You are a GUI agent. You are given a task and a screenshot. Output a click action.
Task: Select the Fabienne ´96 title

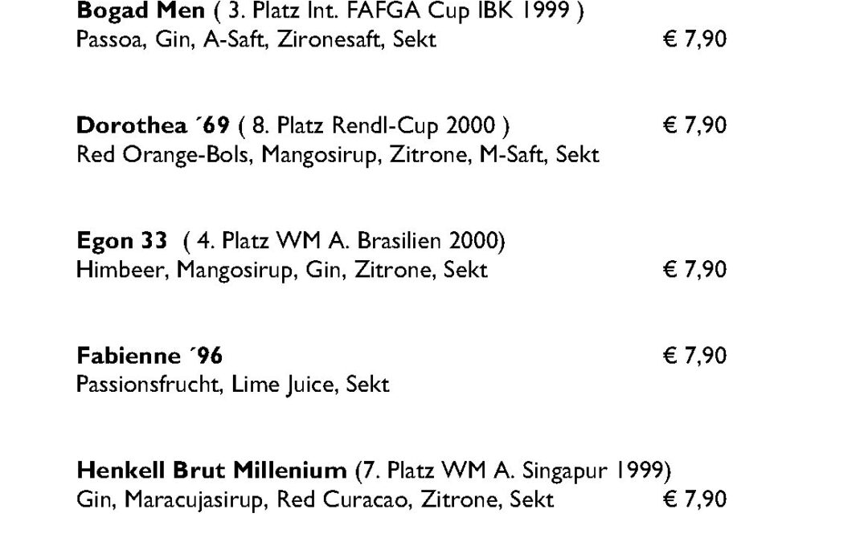[x=149, y=356]
